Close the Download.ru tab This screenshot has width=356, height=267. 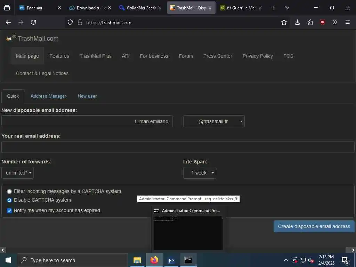[110, 8]
